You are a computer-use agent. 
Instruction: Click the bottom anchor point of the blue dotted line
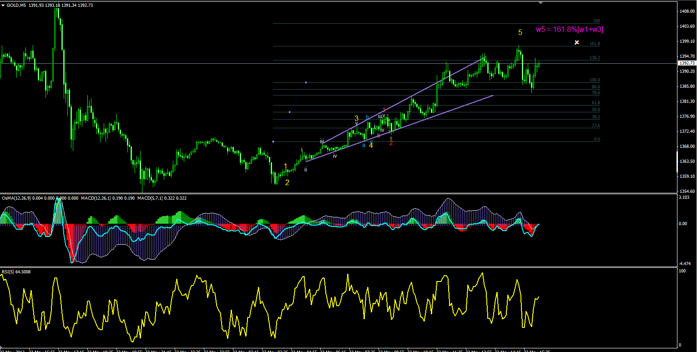[x=273, y=141]
